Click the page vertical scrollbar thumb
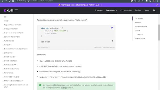160x90 pixels. coord(159,32)
